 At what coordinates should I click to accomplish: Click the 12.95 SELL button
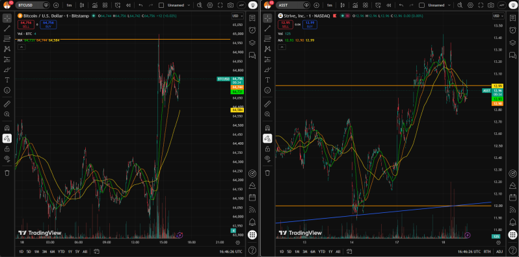[x=285, y=25]
